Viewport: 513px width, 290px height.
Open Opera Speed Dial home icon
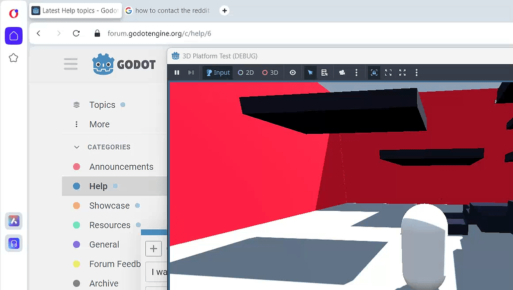(14, 36)
